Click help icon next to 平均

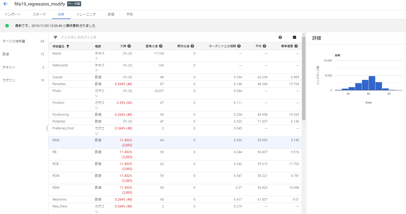(x=264, y=46)
